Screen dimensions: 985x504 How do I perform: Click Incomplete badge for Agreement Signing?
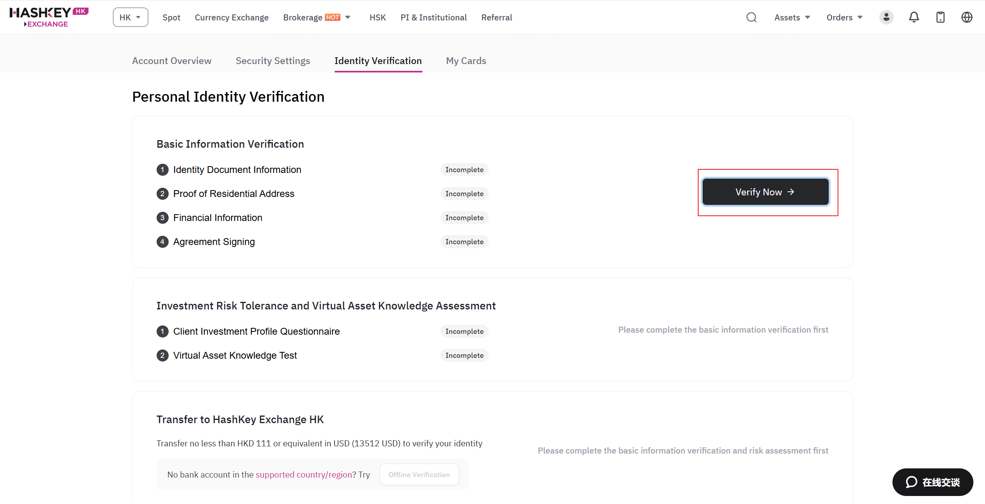tap(465, 242)
